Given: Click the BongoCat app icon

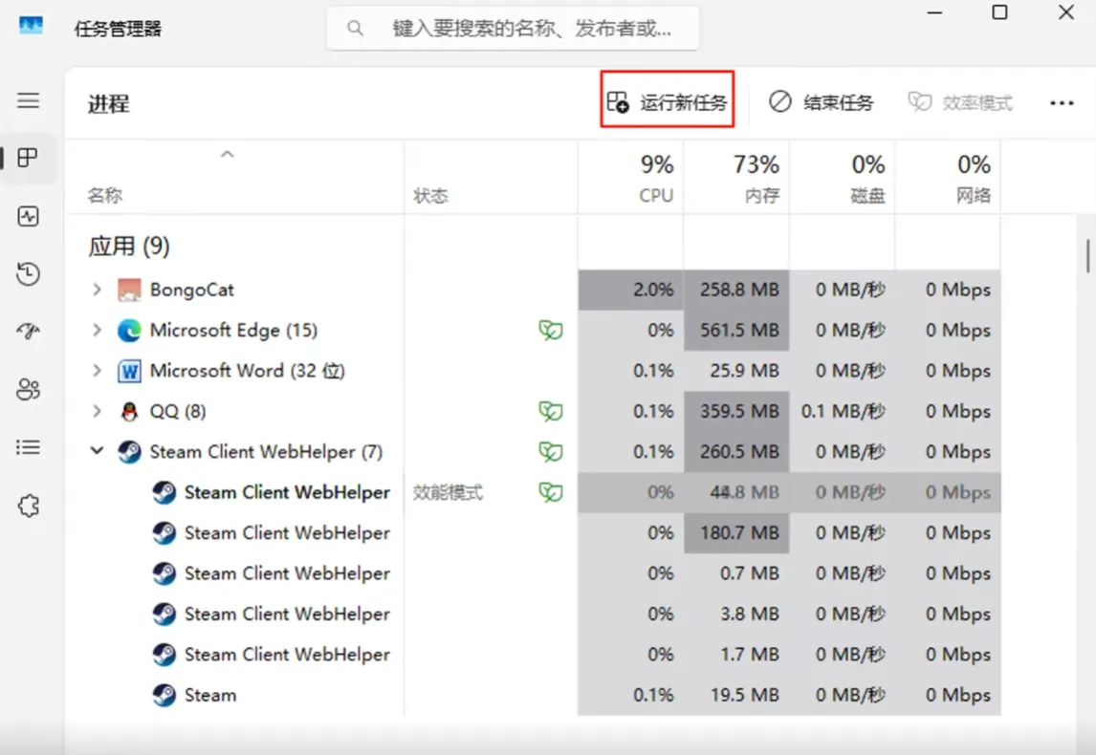Looking at the screenshot, I should pos(129,290).
